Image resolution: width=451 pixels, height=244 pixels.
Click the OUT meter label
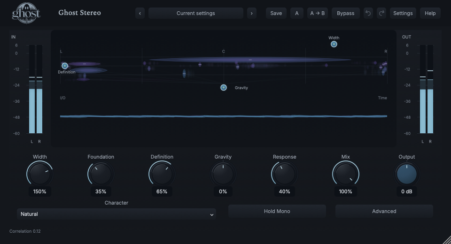[x=406, y=37]
